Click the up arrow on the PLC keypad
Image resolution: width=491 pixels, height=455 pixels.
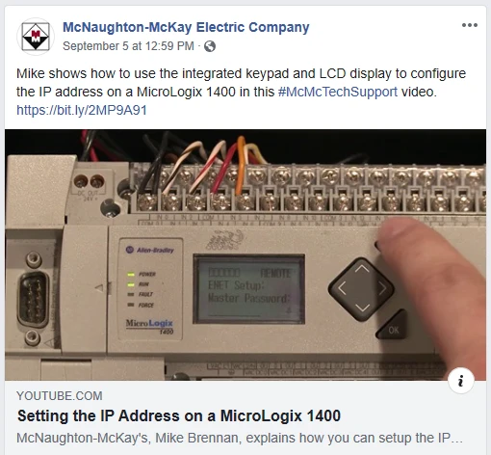[x=362, y=269]
